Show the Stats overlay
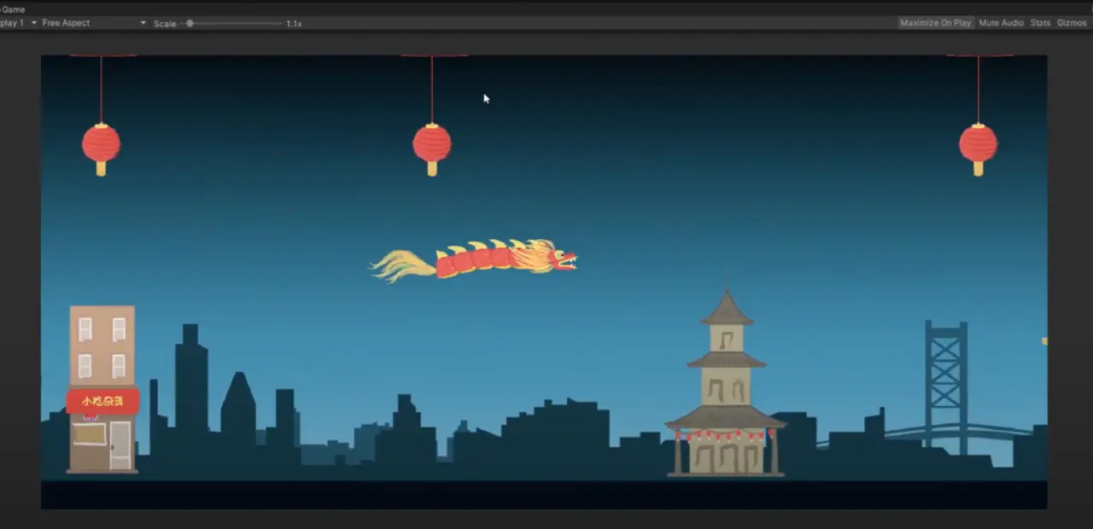This screenshot has width=1093, height=529. (x=1040, y=23)
